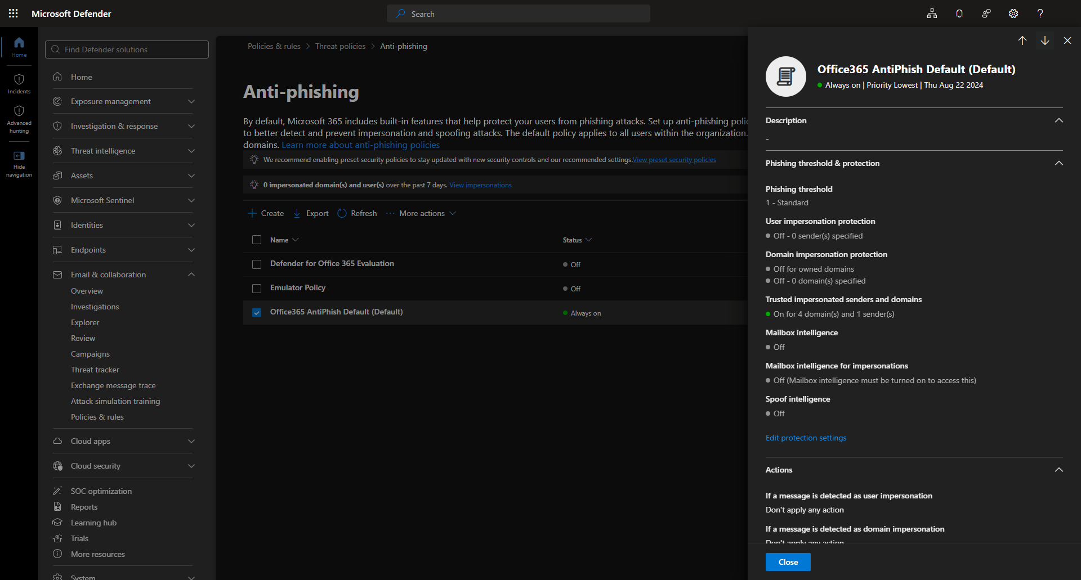Open Campaigns in the navigation
Viewport: 1081px width, 580px height.
pyautogui.click(x=90, y=354)
